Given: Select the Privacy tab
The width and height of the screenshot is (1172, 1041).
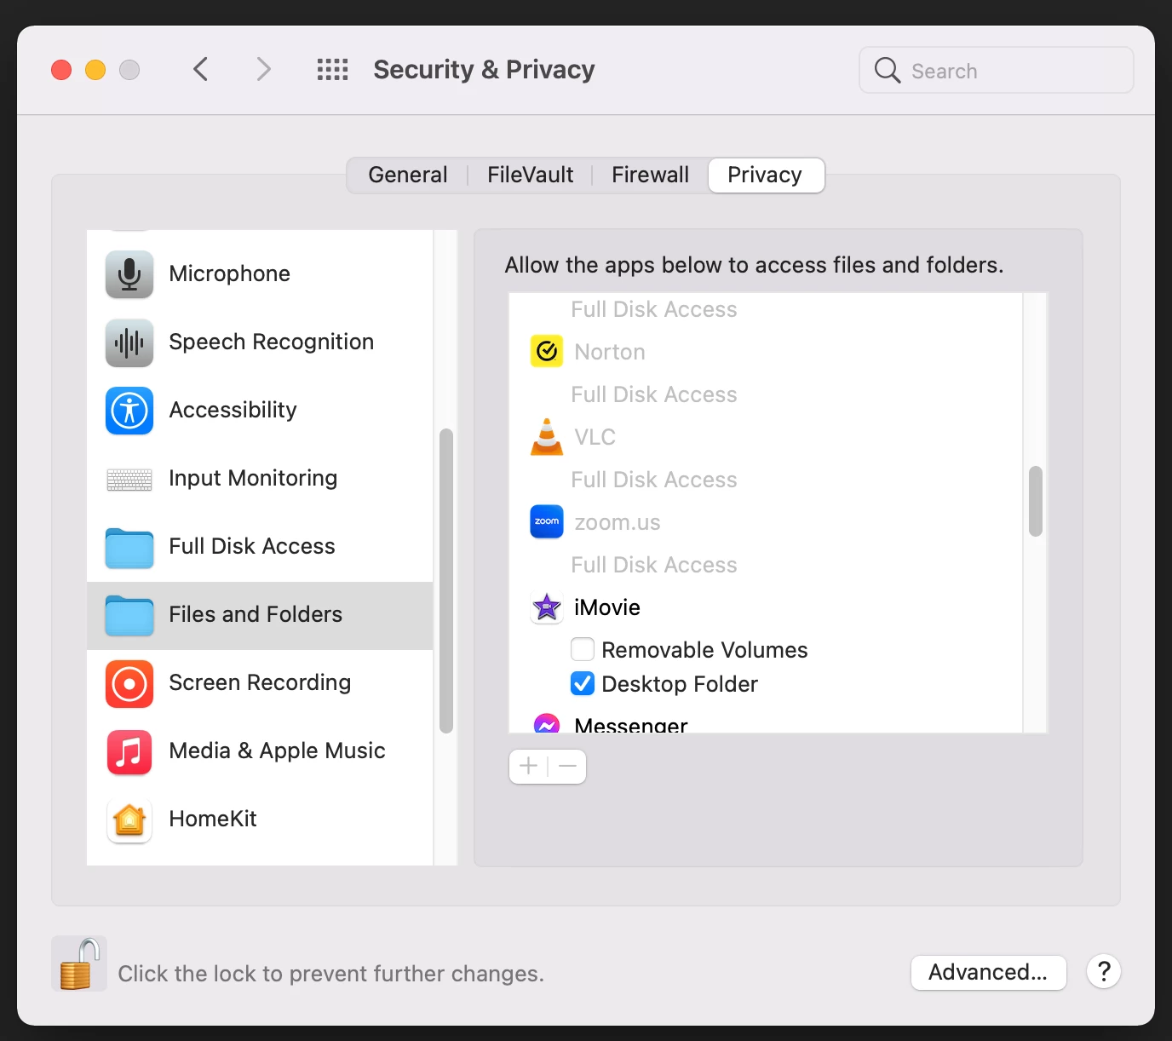Looking at the screenshot, I should (x=766, y=175).
